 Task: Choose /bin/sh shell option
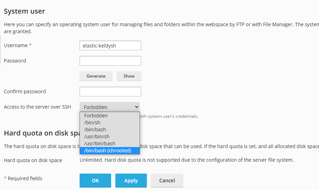click(x=110, y=123)
